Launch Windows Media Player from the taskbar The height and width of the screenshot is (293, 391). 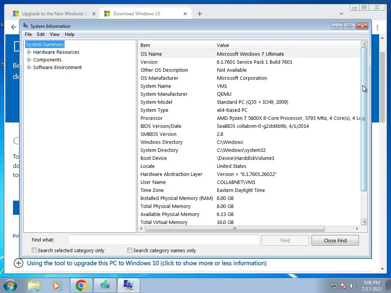click(57, 285)
